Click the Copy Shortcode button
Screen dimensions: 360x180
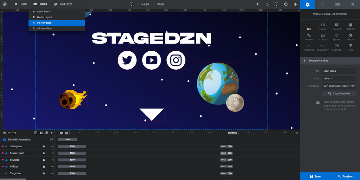339,94
